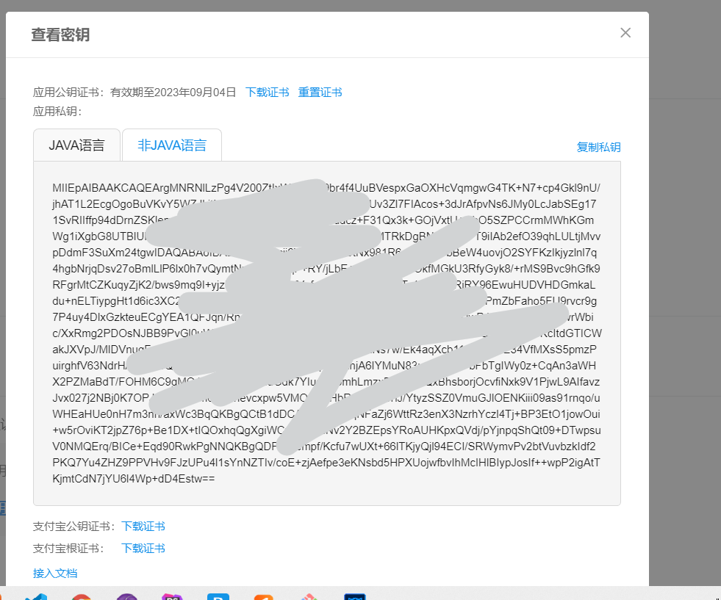Launch Chrome from the taskbar
This screenshot has height=600, width=721.
tap(81, 596)
